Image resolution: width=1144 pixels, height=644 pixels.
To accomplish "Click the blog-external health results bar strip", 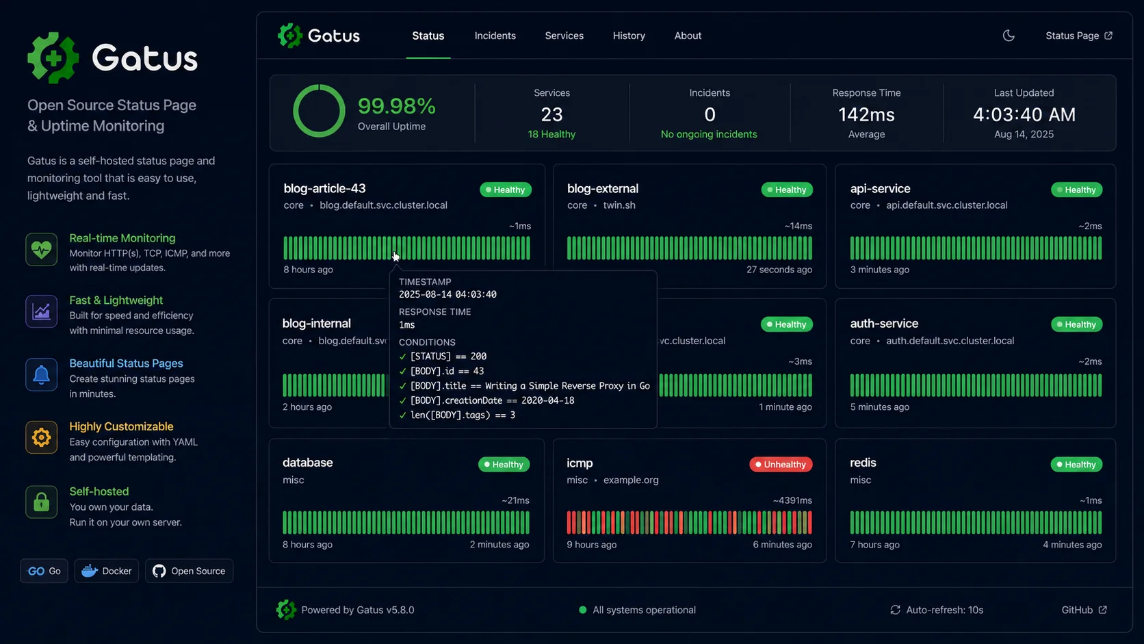I will coord(690,248).
